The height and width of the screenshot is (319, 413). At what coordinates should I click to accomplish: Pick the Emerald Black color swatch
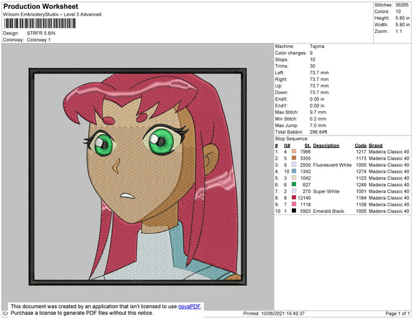tap(294, 210)
